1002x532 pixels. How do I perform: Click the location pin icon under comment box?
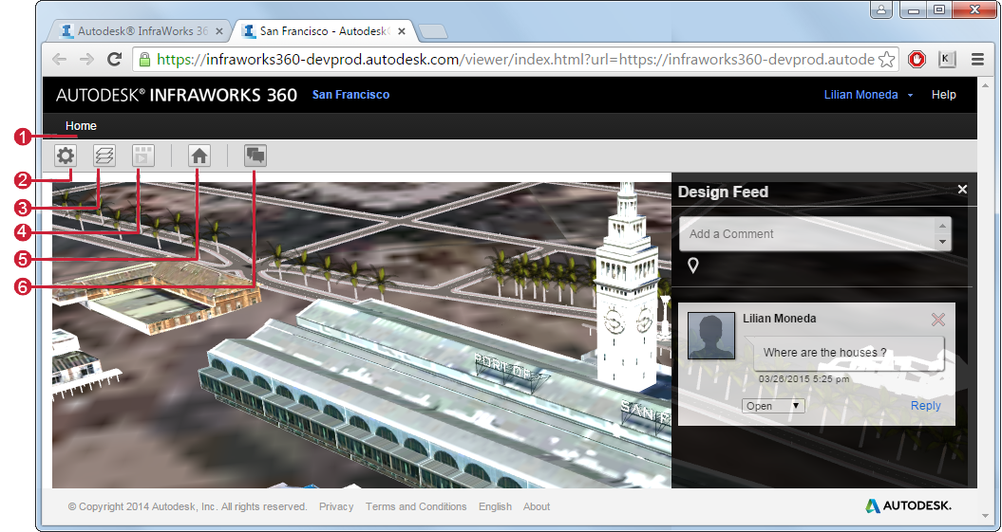click(692, 266)
